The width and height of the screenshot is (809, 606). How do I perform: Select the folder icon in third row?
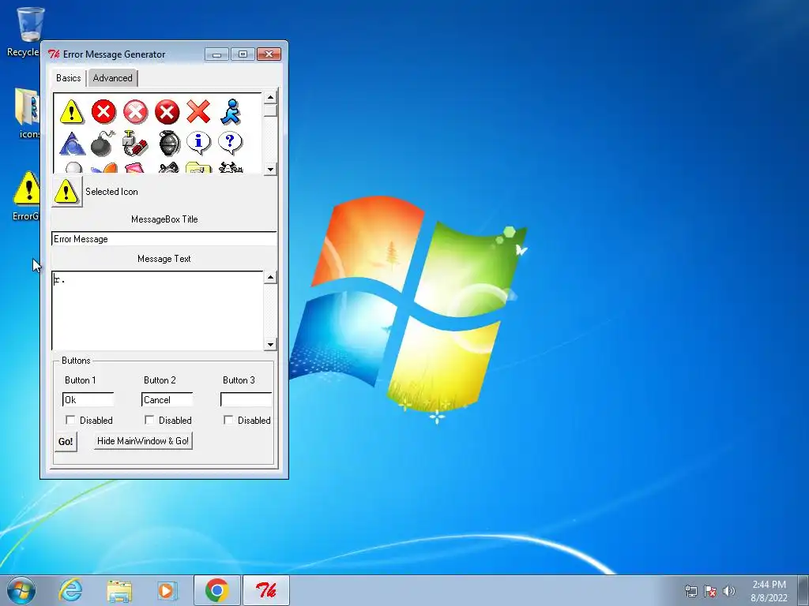[x=198, y=168]
